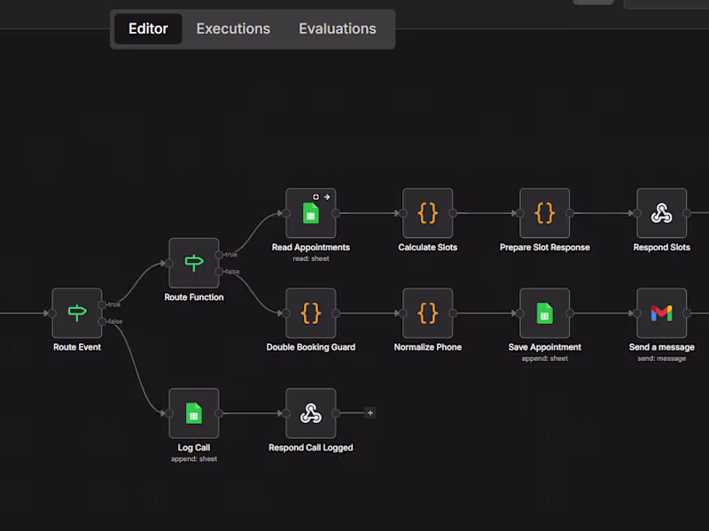Image resolution: width=709 pixels, height=531 pixels.
Task: Select the Send a message Gmail node
Action: 661,313
